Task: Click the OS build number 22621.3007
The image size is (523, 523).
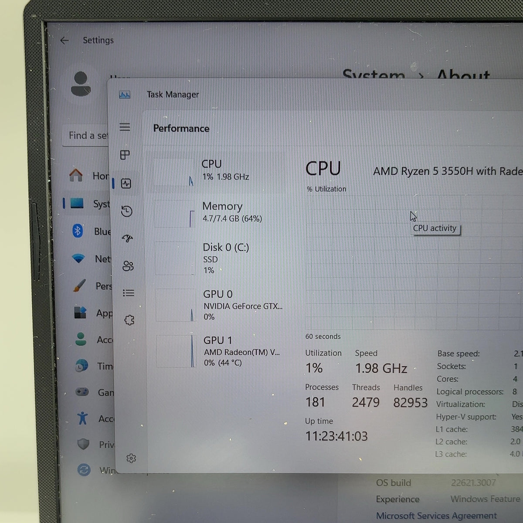Action: click(473, 482)
